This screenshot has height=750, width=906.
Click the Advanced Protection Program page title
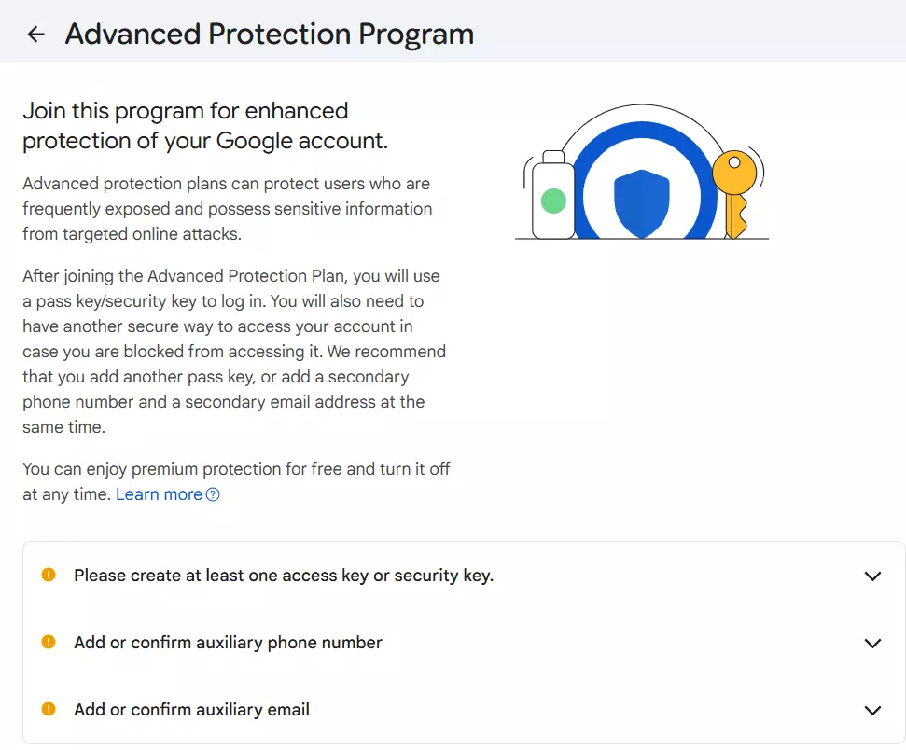coord(269,35)
